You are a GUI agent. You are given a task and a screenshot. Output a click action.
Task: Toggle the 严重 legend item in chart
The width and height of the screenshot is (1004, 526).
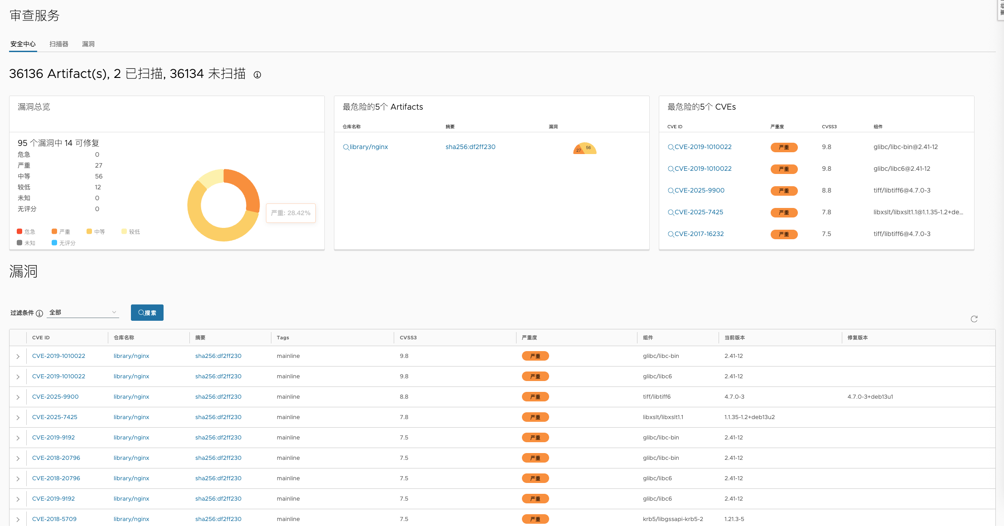coord(61,232)
